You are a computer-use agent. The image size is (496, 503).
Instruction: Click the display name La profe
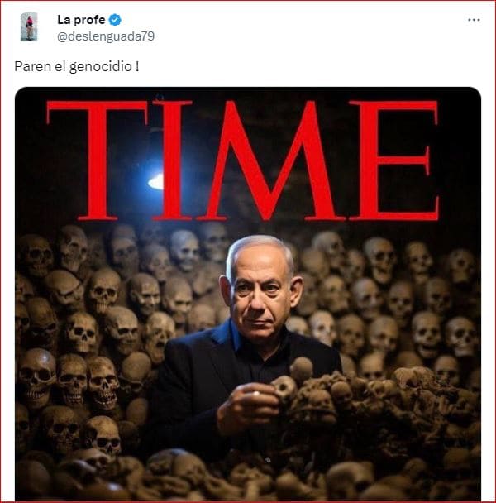click(x=81, y=20)
